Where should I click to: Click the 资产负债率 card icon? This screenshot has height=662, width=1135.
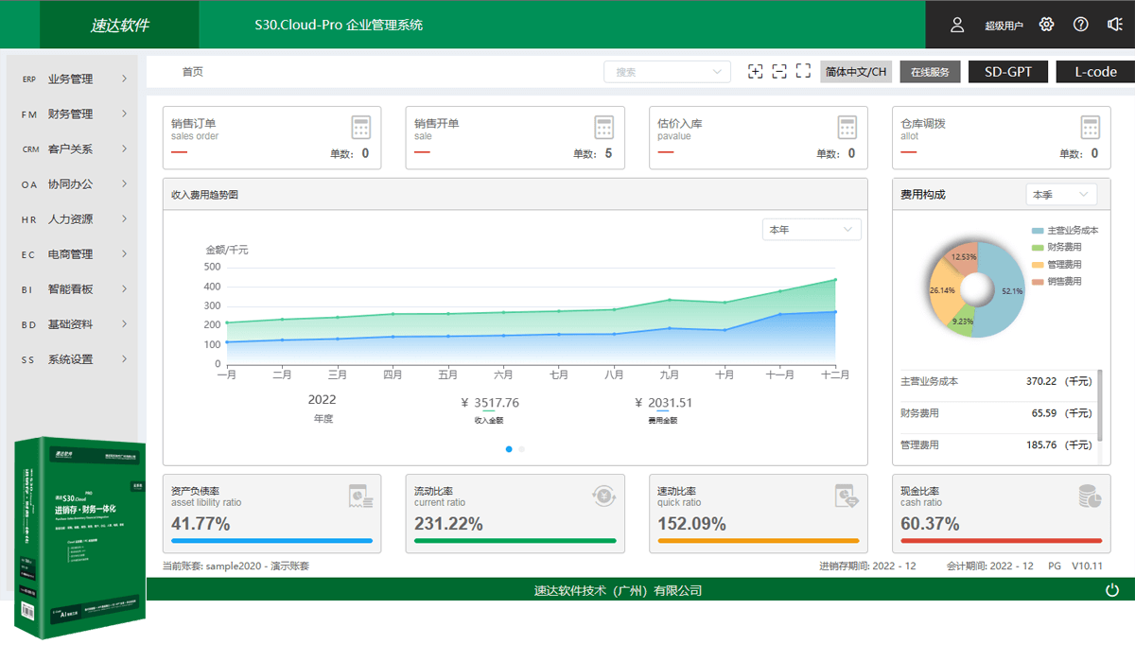point(360,496)
